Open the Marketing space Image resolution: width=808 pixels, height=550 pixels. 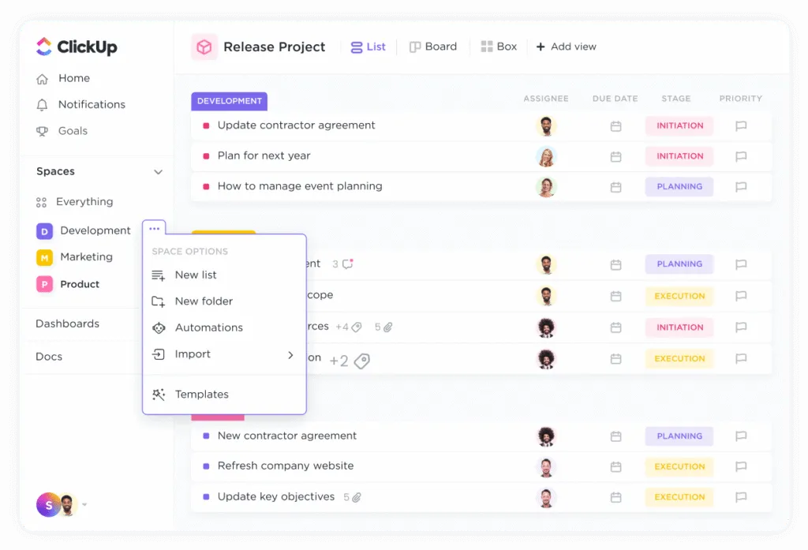click(74, 256)
